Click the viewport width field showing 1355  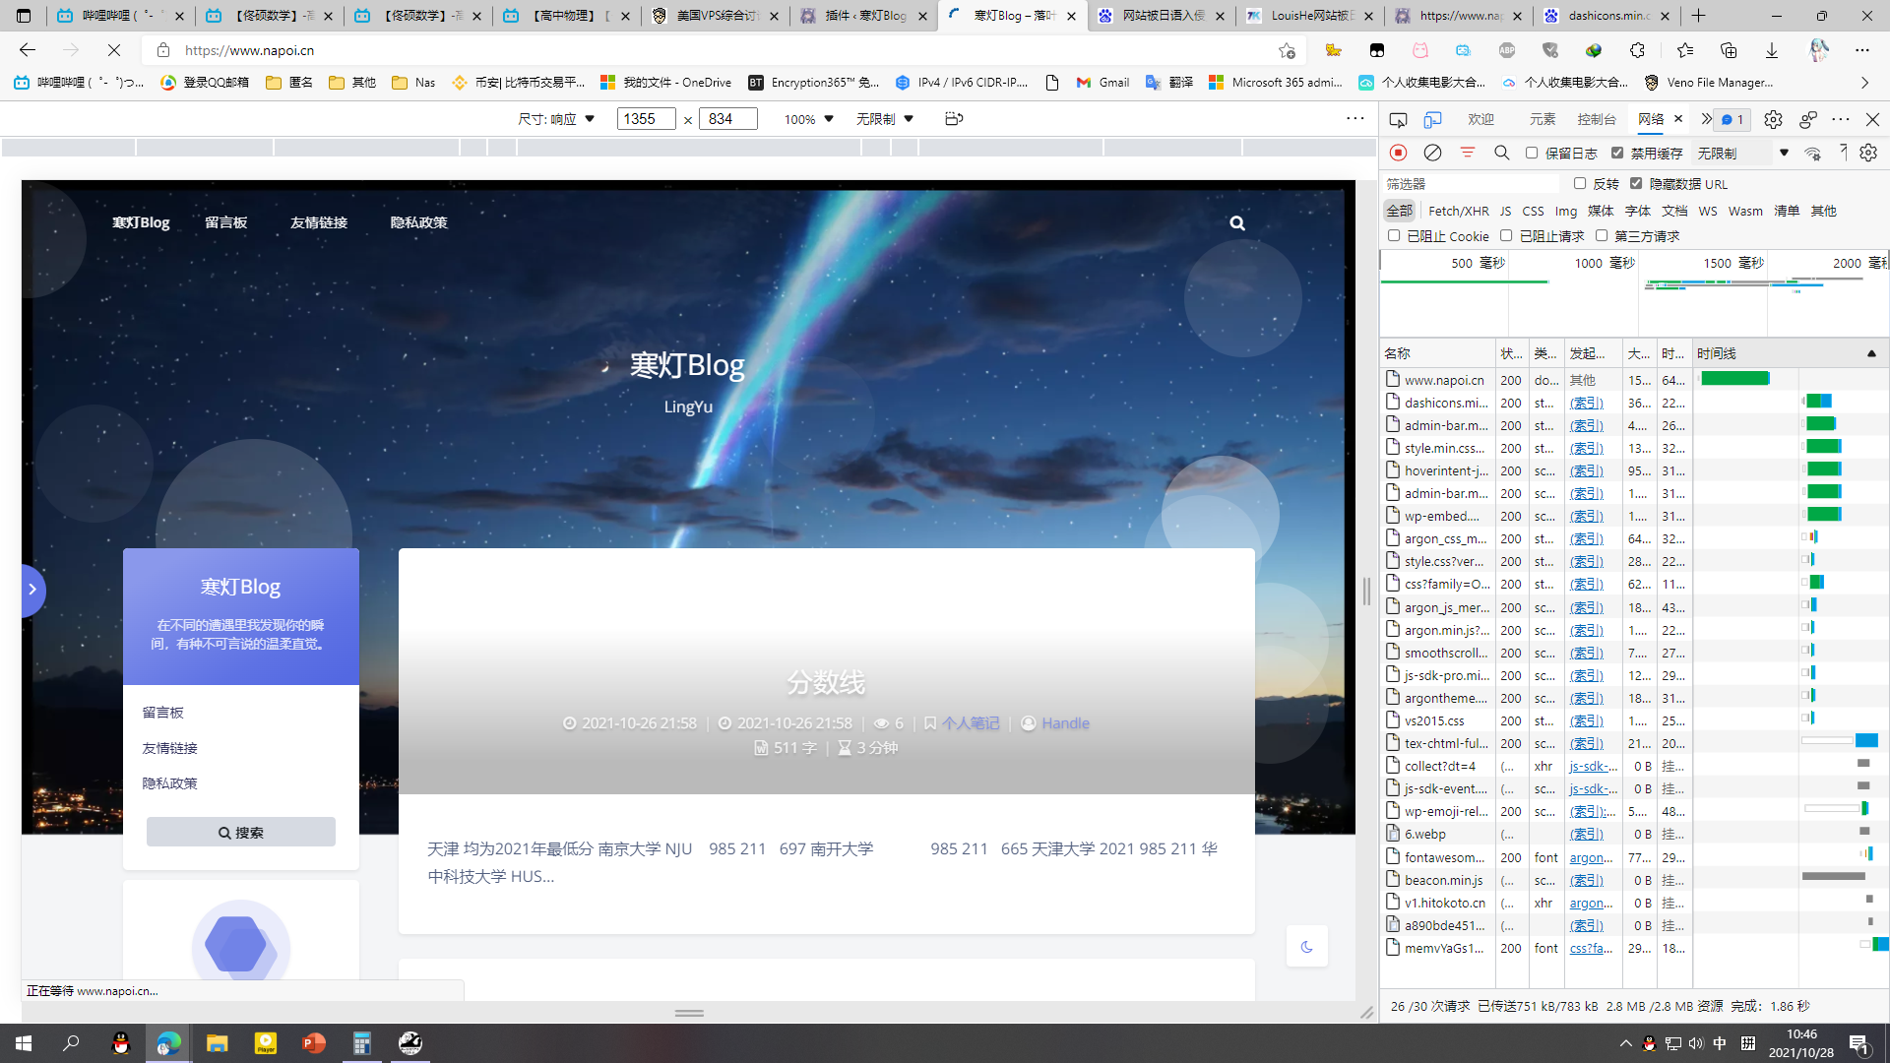pos(645,119)
